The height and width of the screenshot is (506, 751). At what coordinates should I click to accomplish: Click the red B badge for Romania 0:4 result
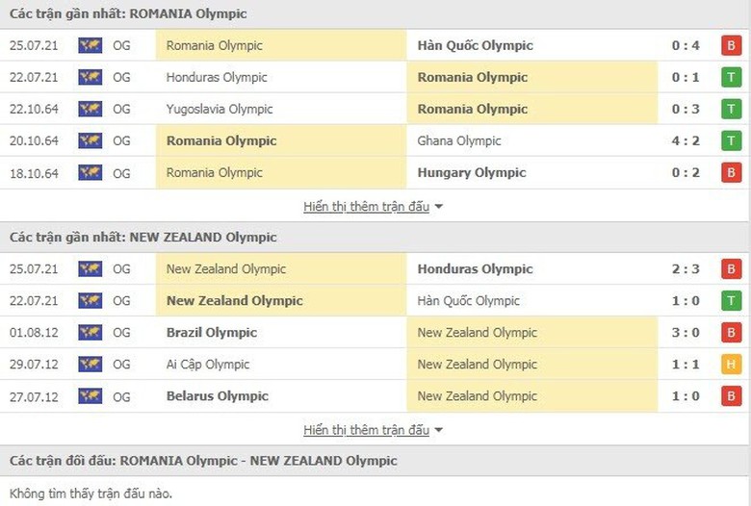(731, 45)
